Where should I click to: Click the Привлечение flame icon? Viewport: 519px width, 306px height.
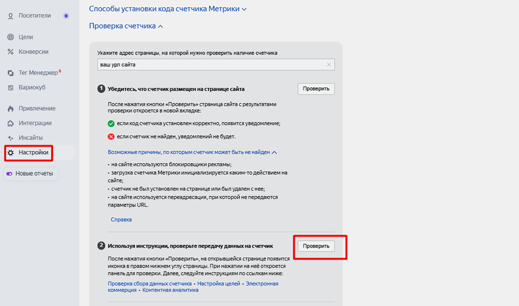10,108
